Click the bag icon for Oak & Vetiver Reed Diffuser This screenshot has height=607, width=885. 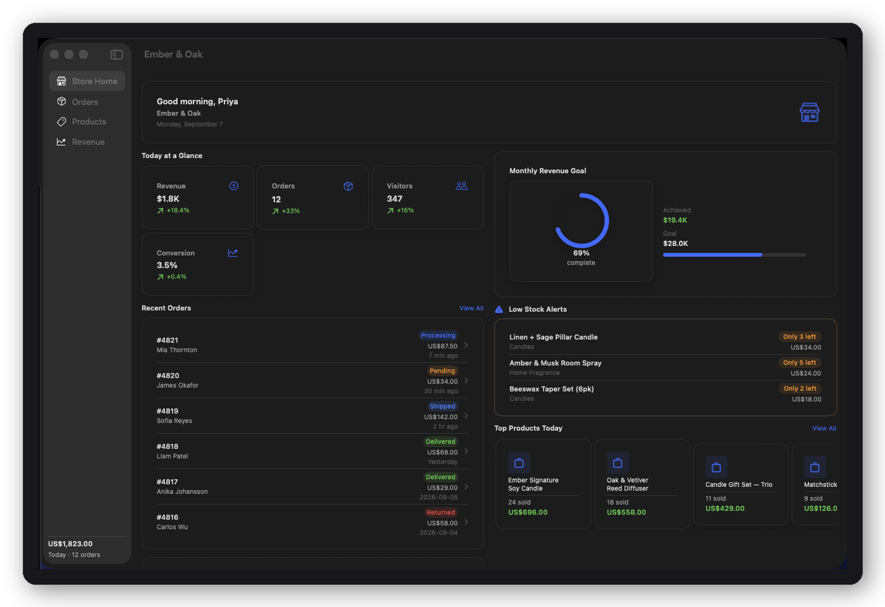point(618,463)
